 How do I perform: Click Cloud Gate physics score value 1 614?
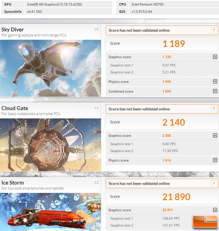point(167,160)
